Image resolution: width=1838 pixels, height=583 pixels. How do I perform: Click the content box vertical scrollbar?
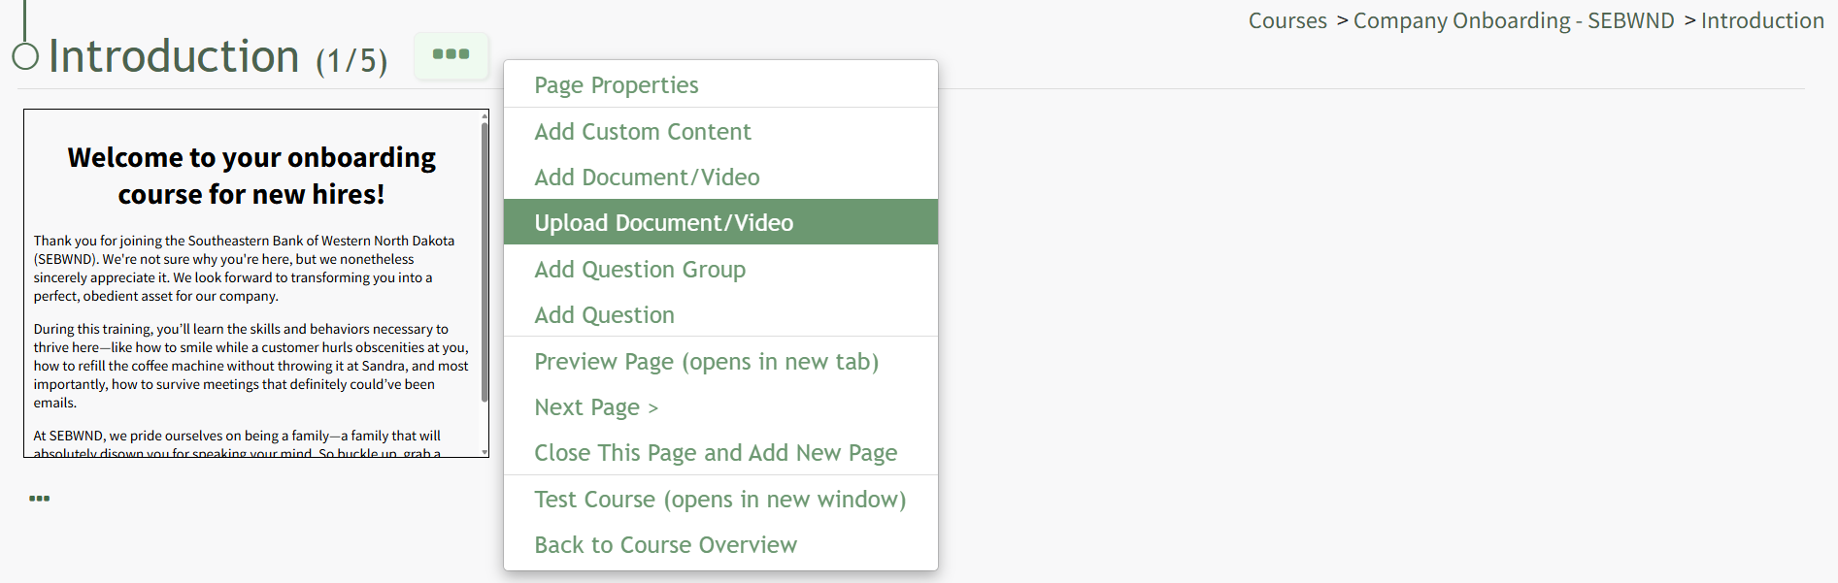pos(485,262)
